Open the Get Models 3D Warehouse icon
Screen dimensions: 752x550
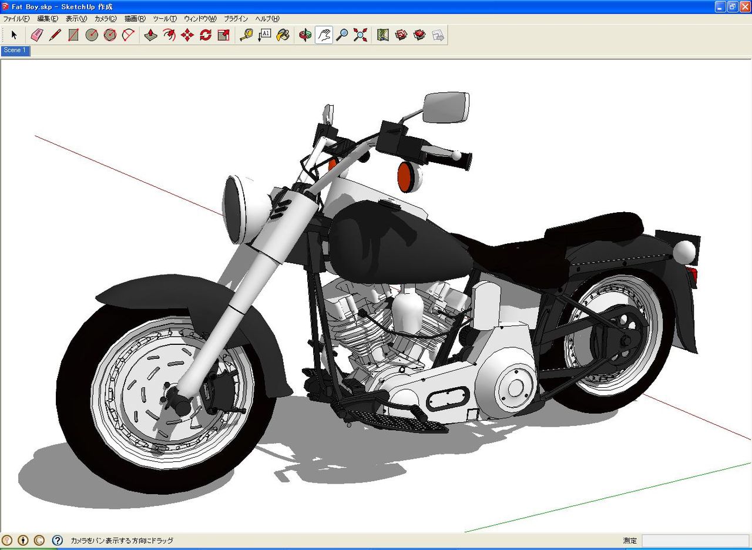click(401, 35)
